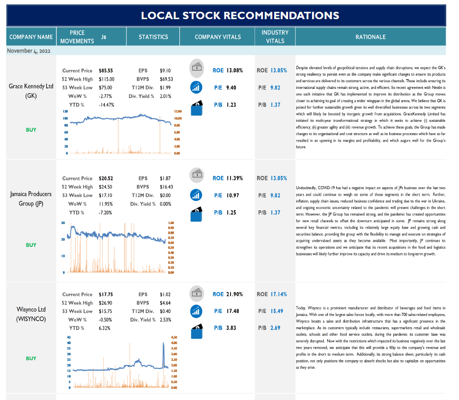Click industry ROE value 17.14%
459x400 pixels.
279,294
